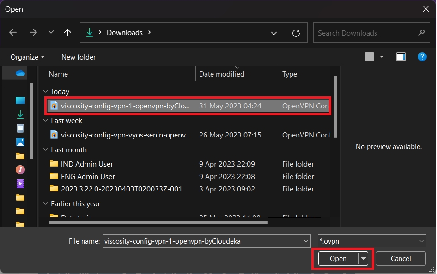
Task: Collapse the Last month group
Action: tap(45, 150)
